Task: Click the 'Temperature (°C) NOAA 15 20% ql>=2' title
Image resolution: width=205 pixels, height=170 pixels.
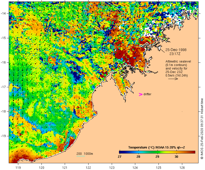Action: tap(156, 147)
